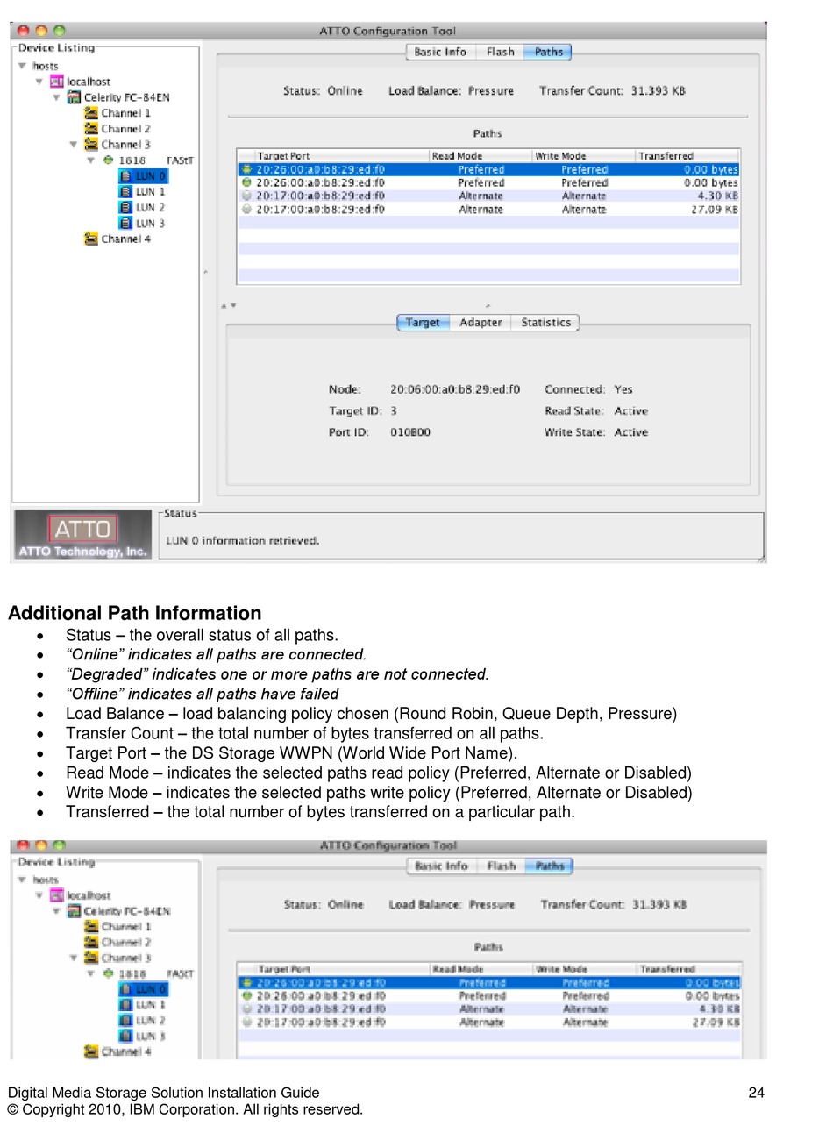The height and width of the screenshot is (1126, 833).
Task: Collapse the hosts tree node in upper ATTO window
Action: coord(22,66)
